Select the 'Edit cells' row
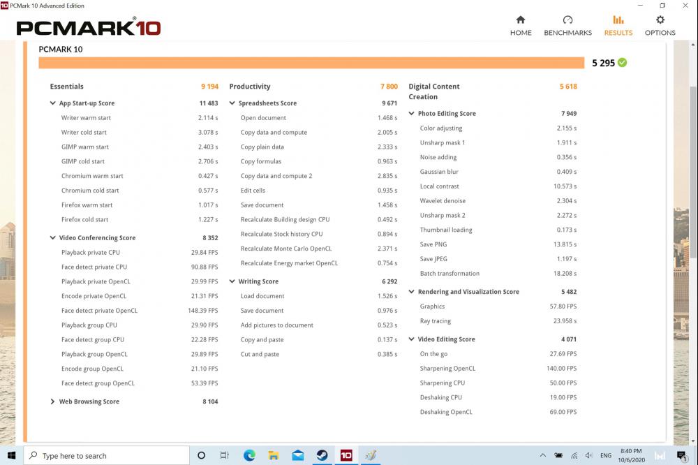The width and height of the screenshot is (698, 465). coord(319,190)
